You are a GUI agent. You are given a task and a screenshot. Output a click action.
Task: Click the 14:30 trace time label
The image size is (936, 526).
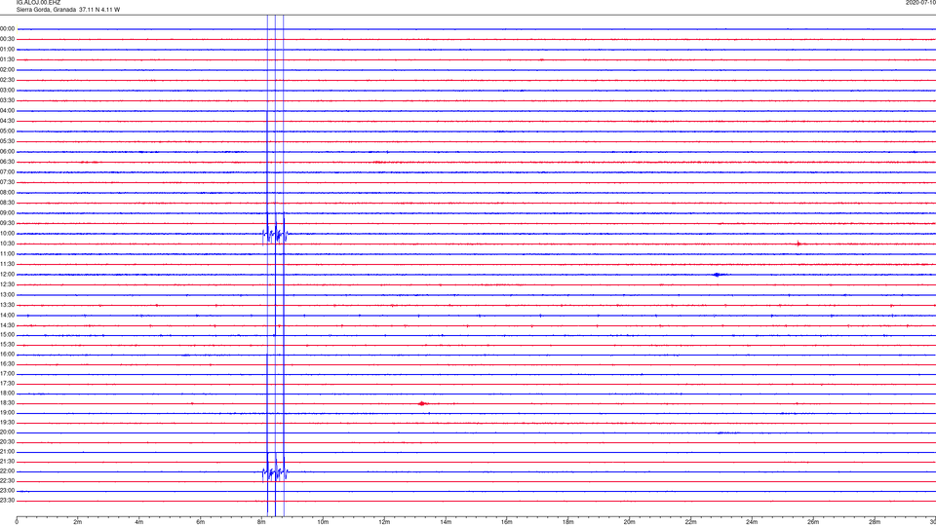click(7, 325)
